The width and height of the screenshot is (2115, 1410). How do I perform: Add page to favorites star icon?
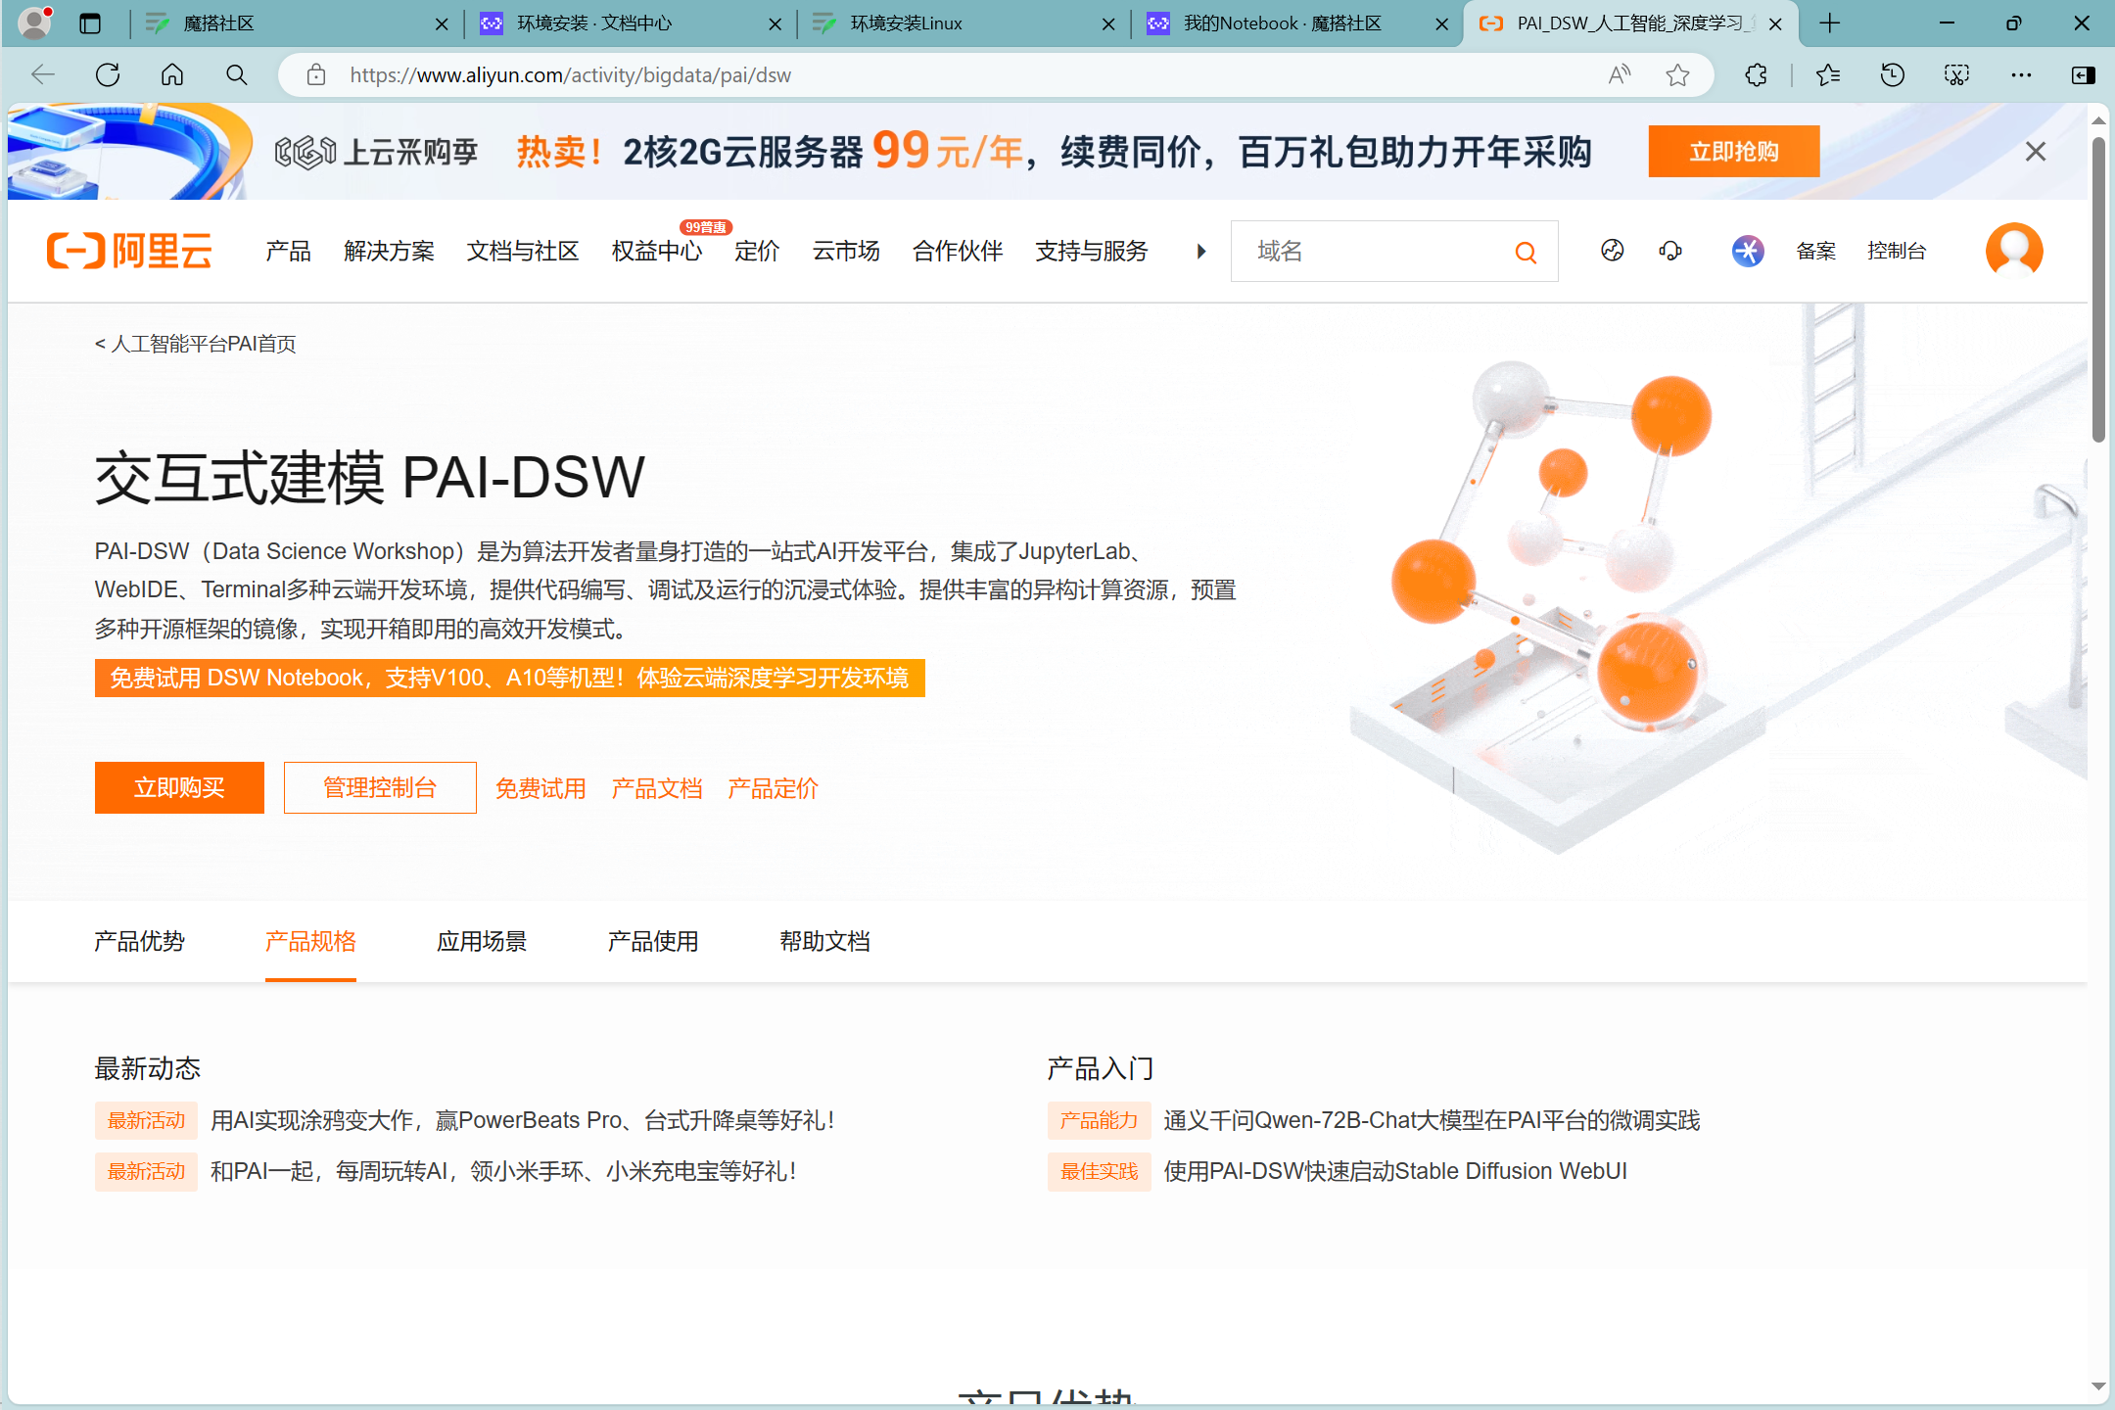pos(1677,75)
